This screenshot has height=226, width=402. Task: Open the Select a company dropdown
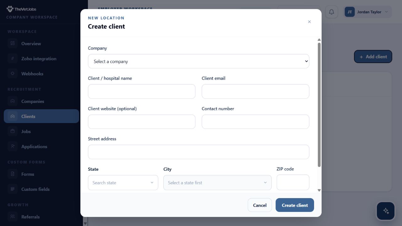coord(198,61)
